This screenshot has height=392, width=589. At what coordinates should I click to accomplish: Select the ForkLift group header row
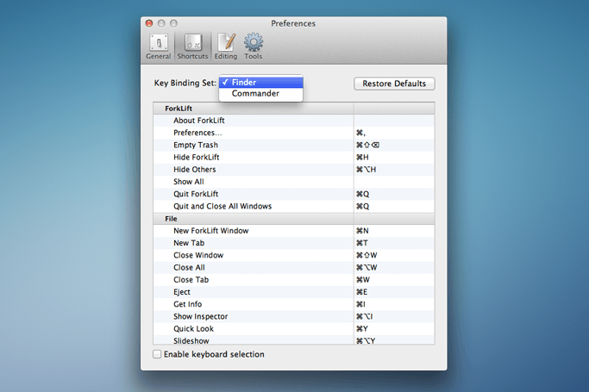tap(294, 109)
